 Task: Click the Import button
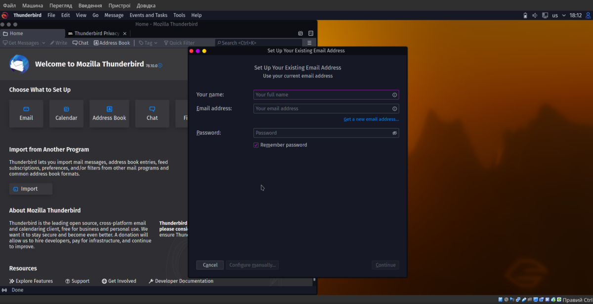pos(31,189)
